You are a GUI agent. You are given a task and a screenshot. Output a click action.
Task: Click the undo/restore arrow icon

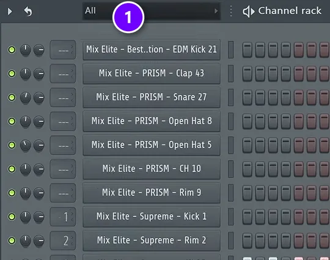[28, 12]
